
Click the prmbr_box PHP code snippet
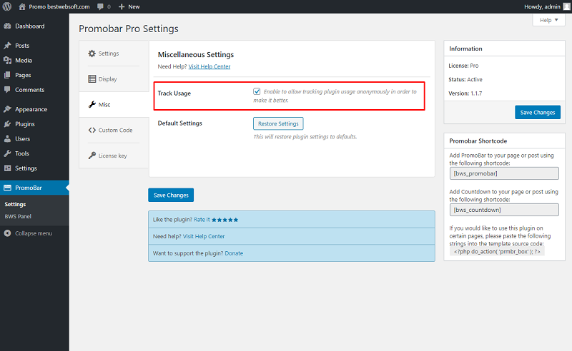[497, 252]
